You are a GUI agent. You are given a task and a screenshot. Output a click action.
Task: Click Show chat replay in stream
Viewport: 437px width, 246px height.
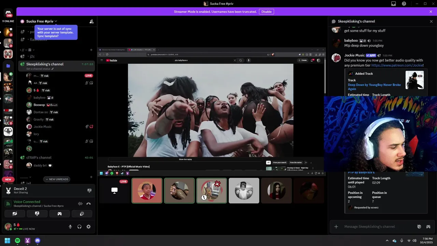click(185, 159)
